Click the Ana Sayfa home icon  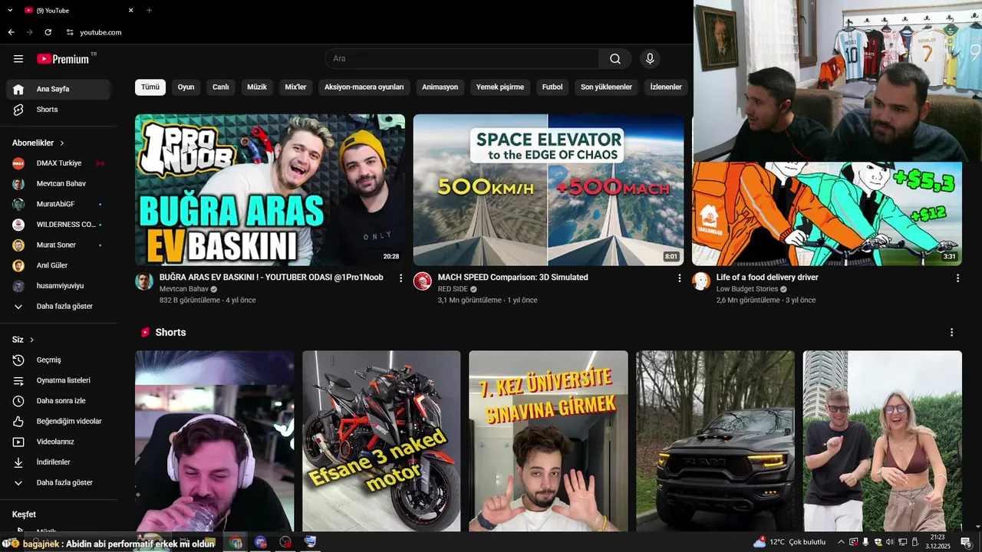click(x=18, y=89)
